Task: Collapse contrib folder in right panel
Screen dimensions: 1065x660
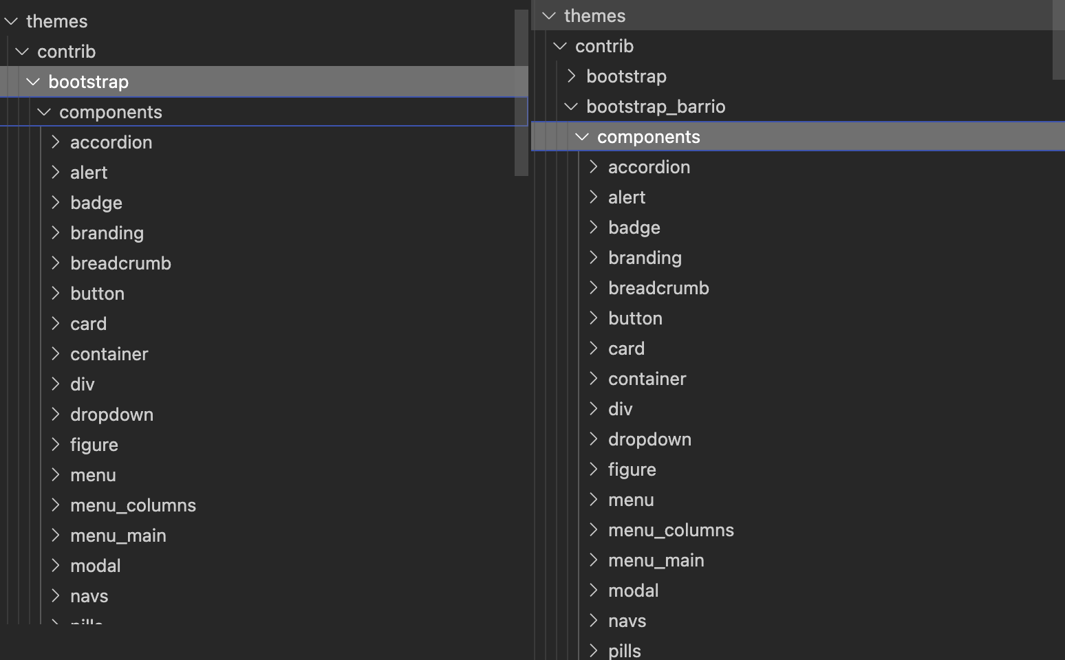Action: [x=560, y=46]
